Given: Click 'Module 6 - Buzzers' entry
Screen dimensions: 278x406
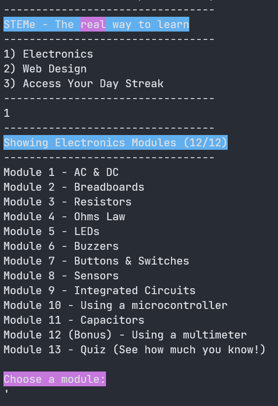Looking at the screenshot, I should [x=61, y=246].
